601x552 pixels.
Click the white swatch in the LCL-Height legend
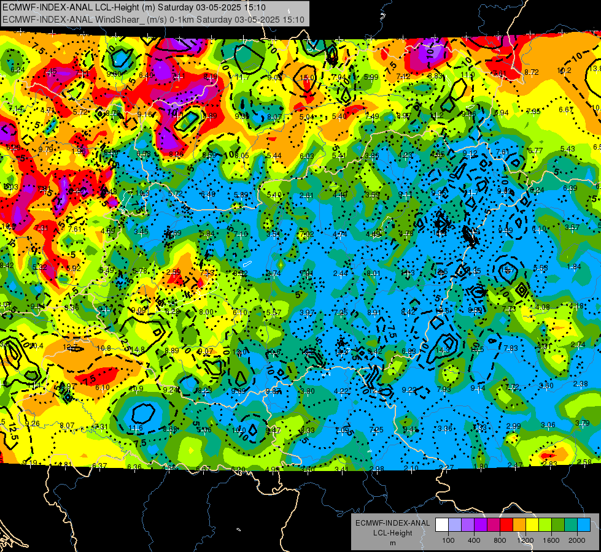[x=442, y=525]
